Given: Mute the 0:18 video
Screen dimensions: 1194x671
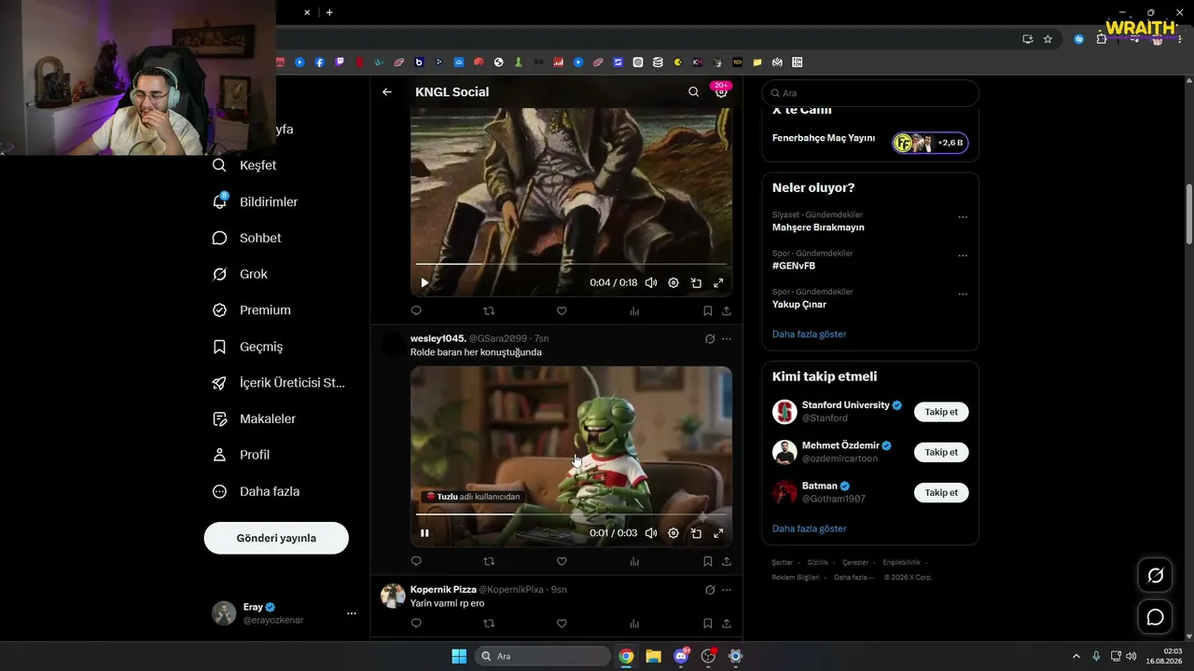Looking at the screenshot, I should pos(651,283).
